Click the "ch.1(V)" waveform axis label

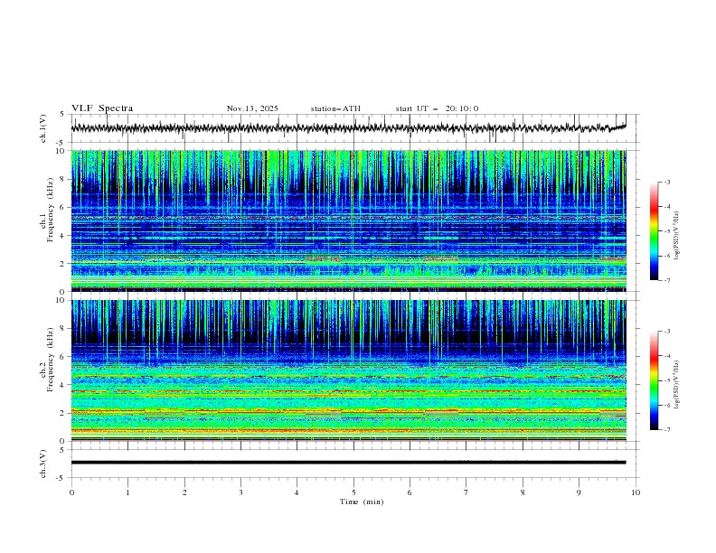click(x=43, y=128)
